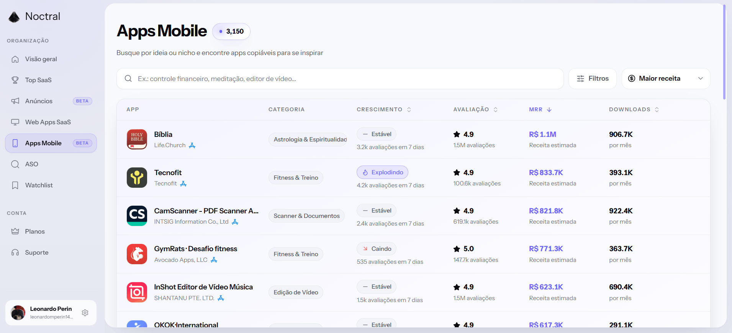The height and width of the screenshot is (333, 732).
Task: Click App Store icon next to Life.Church
Action: (x=192, y=146)
